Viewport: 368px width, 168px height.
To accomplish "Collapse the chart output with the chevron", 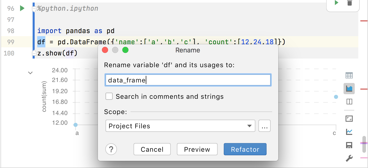I will click(30, 73).
